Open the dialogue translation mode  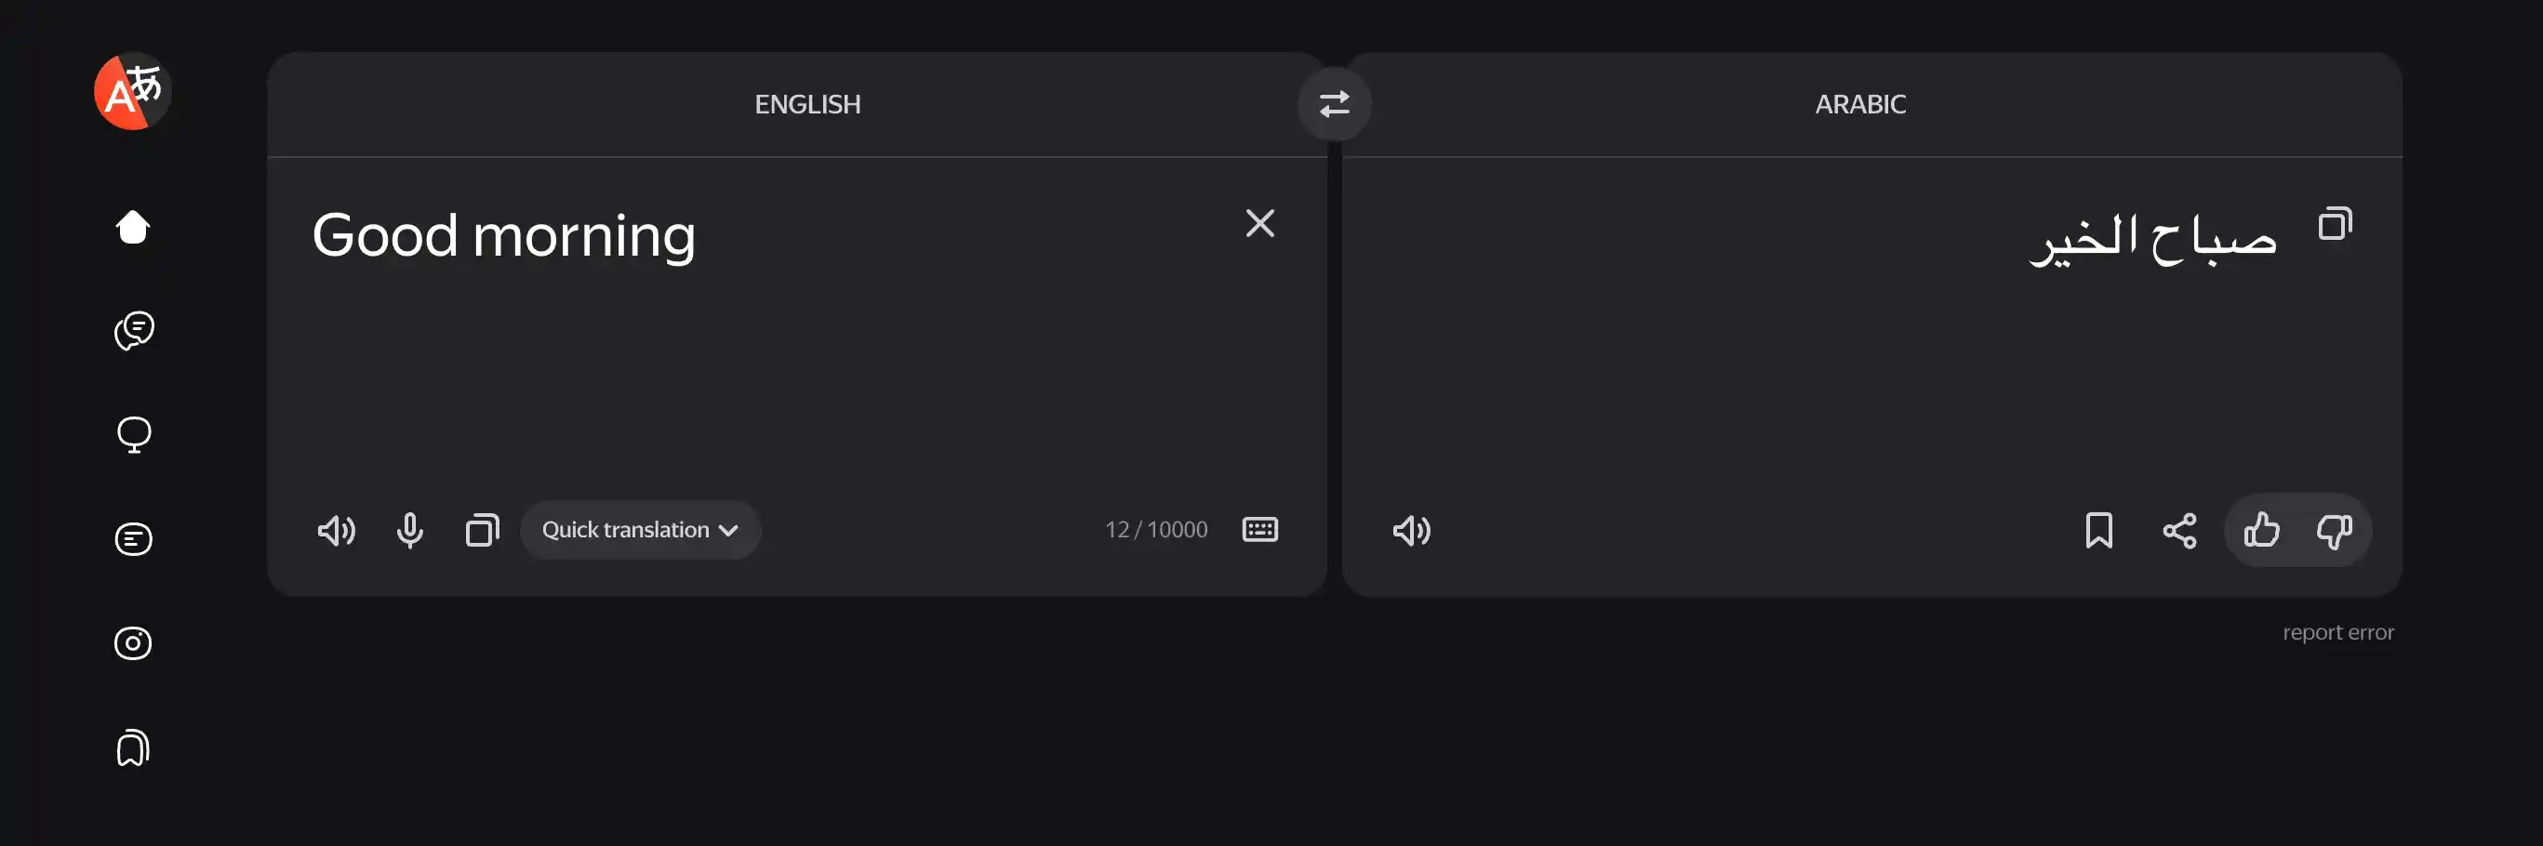point(135,330)
